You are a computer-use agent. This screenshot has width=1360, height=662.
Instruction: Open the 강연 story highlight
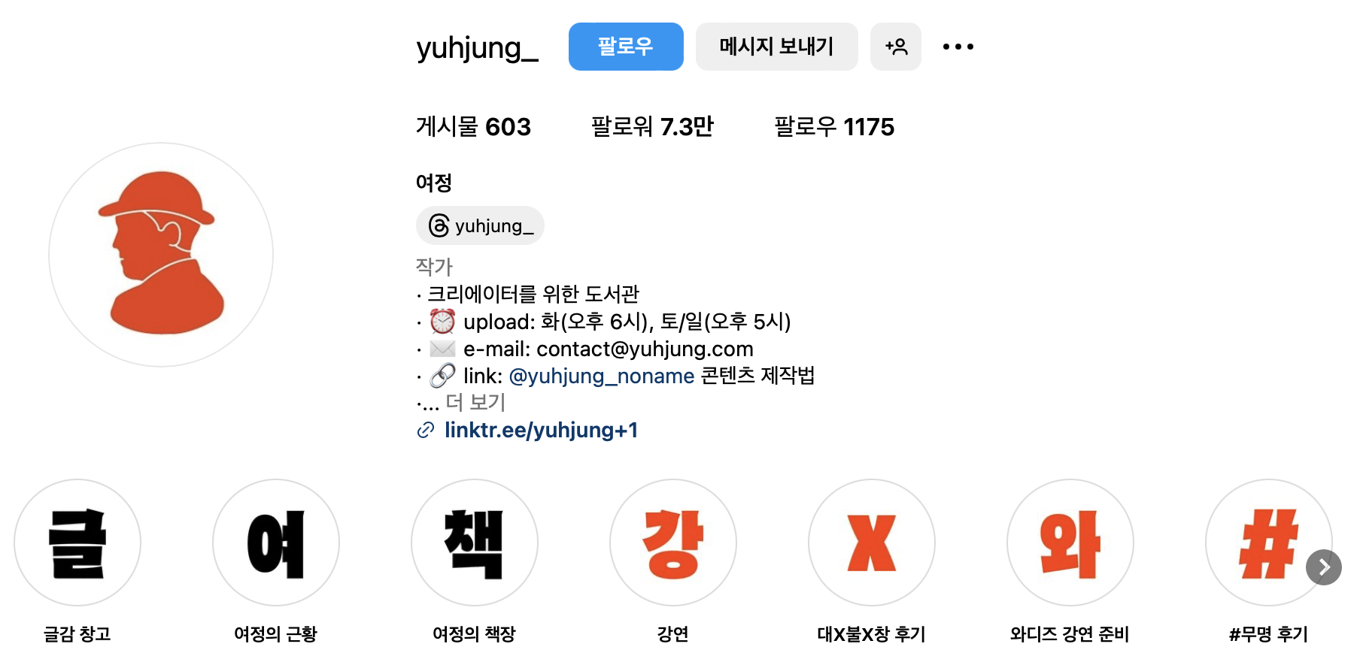pos(673,543)
